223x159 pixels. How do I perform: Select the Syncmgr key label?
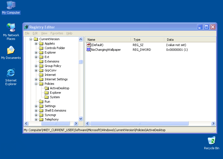[50, 115]
